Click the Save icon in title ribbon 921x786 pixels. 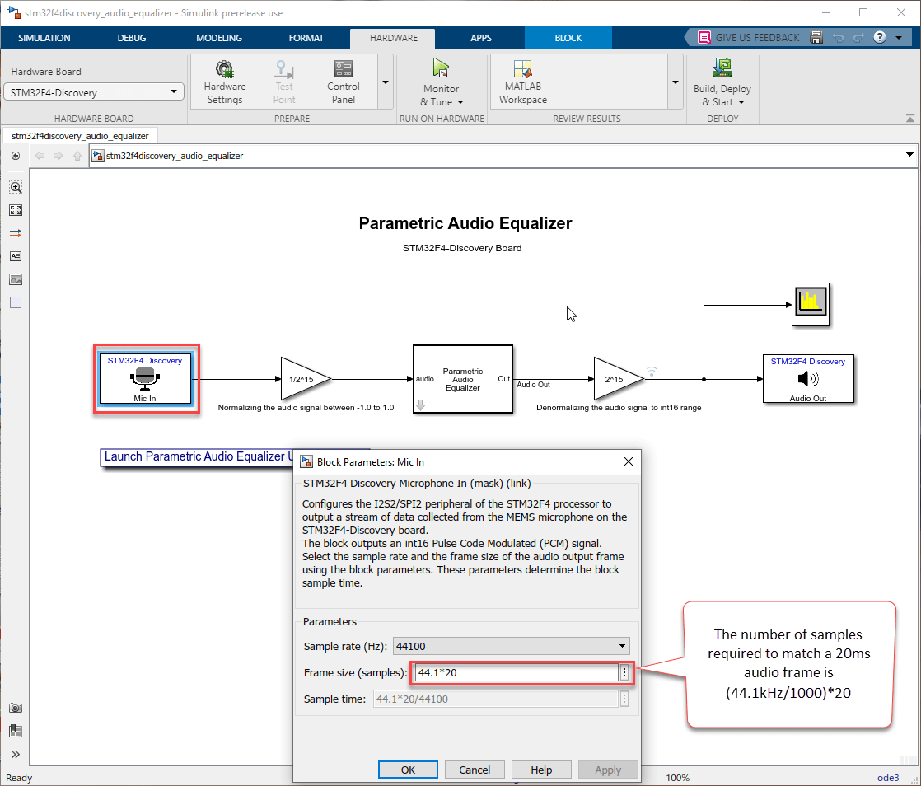pyautogui.click(x=816, y=38)
